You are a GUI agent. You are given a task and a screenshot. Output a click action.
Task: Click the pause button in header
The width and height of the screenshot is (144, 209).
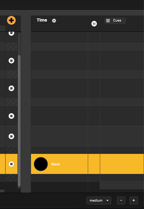click(x=94, y=24)
